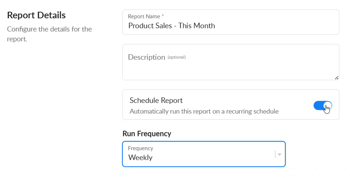Click the Description placeholder label
This screenshot has width=350, height=178.
(146, 57)
